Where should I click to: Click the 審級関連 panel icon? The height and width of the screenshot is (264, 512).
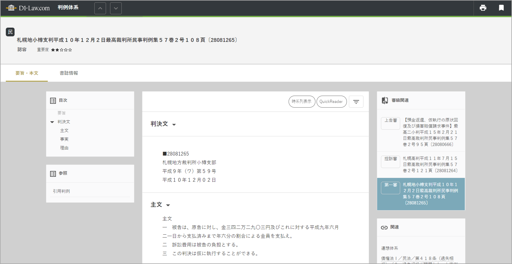pyautogui.click(x=385, y=100)
